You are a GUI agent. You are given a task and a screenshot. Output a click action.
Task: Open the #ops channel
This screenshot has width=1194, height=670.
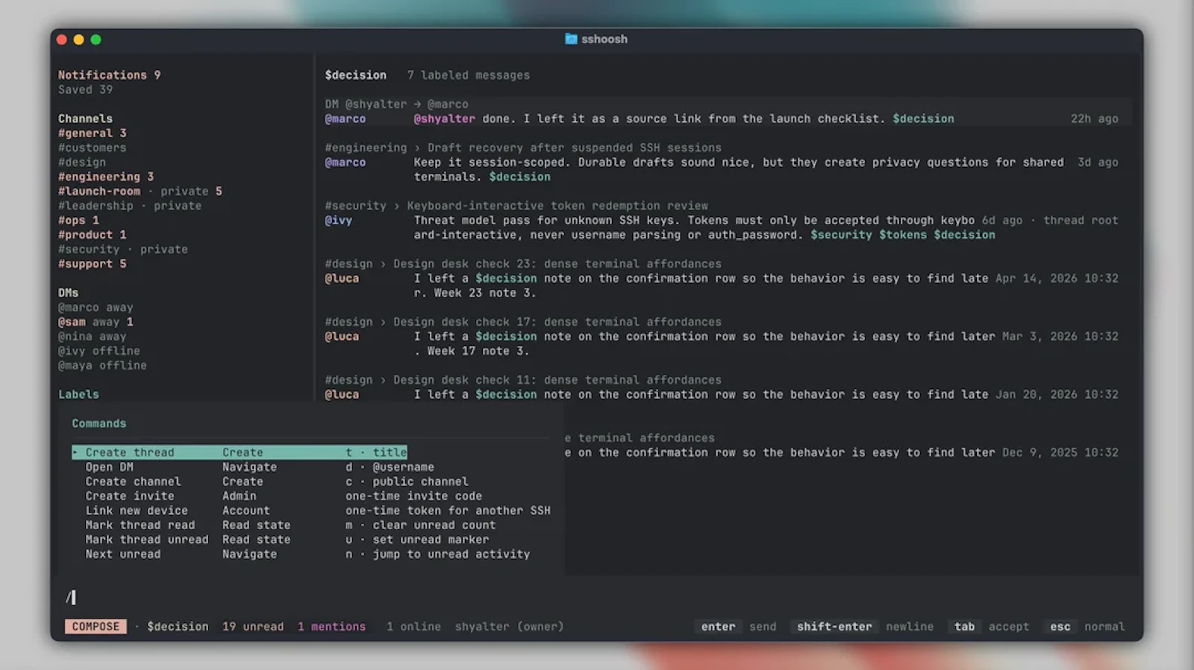pyautogui.click(x=78, y=221)
